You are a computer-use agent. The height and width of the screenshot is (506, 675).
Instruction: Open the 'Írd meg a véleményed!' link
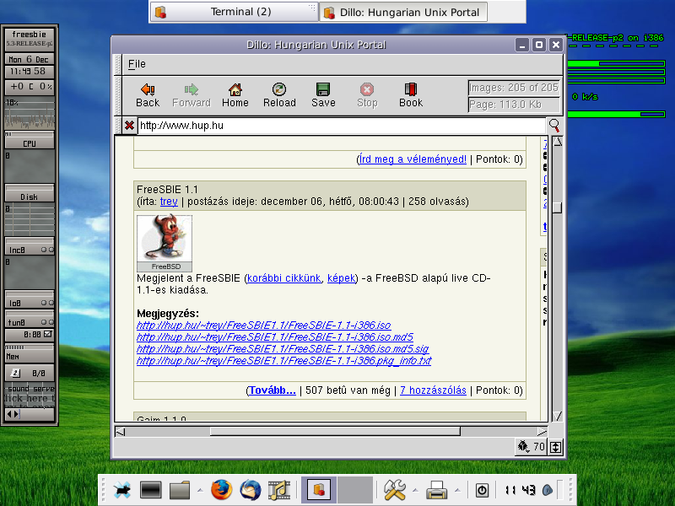413,159
